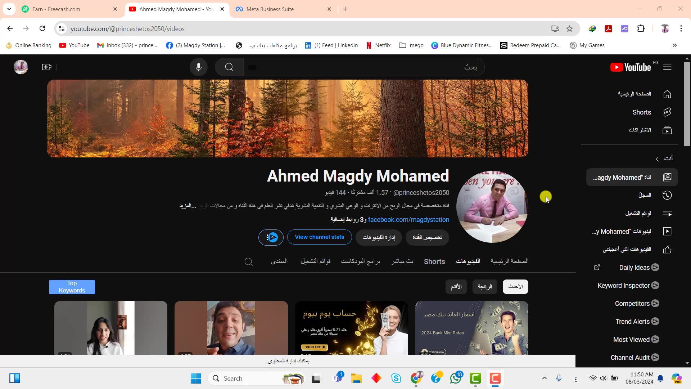Open the tab search dropdown arrow
Screen dimensions: 691x389
(9, 9)
